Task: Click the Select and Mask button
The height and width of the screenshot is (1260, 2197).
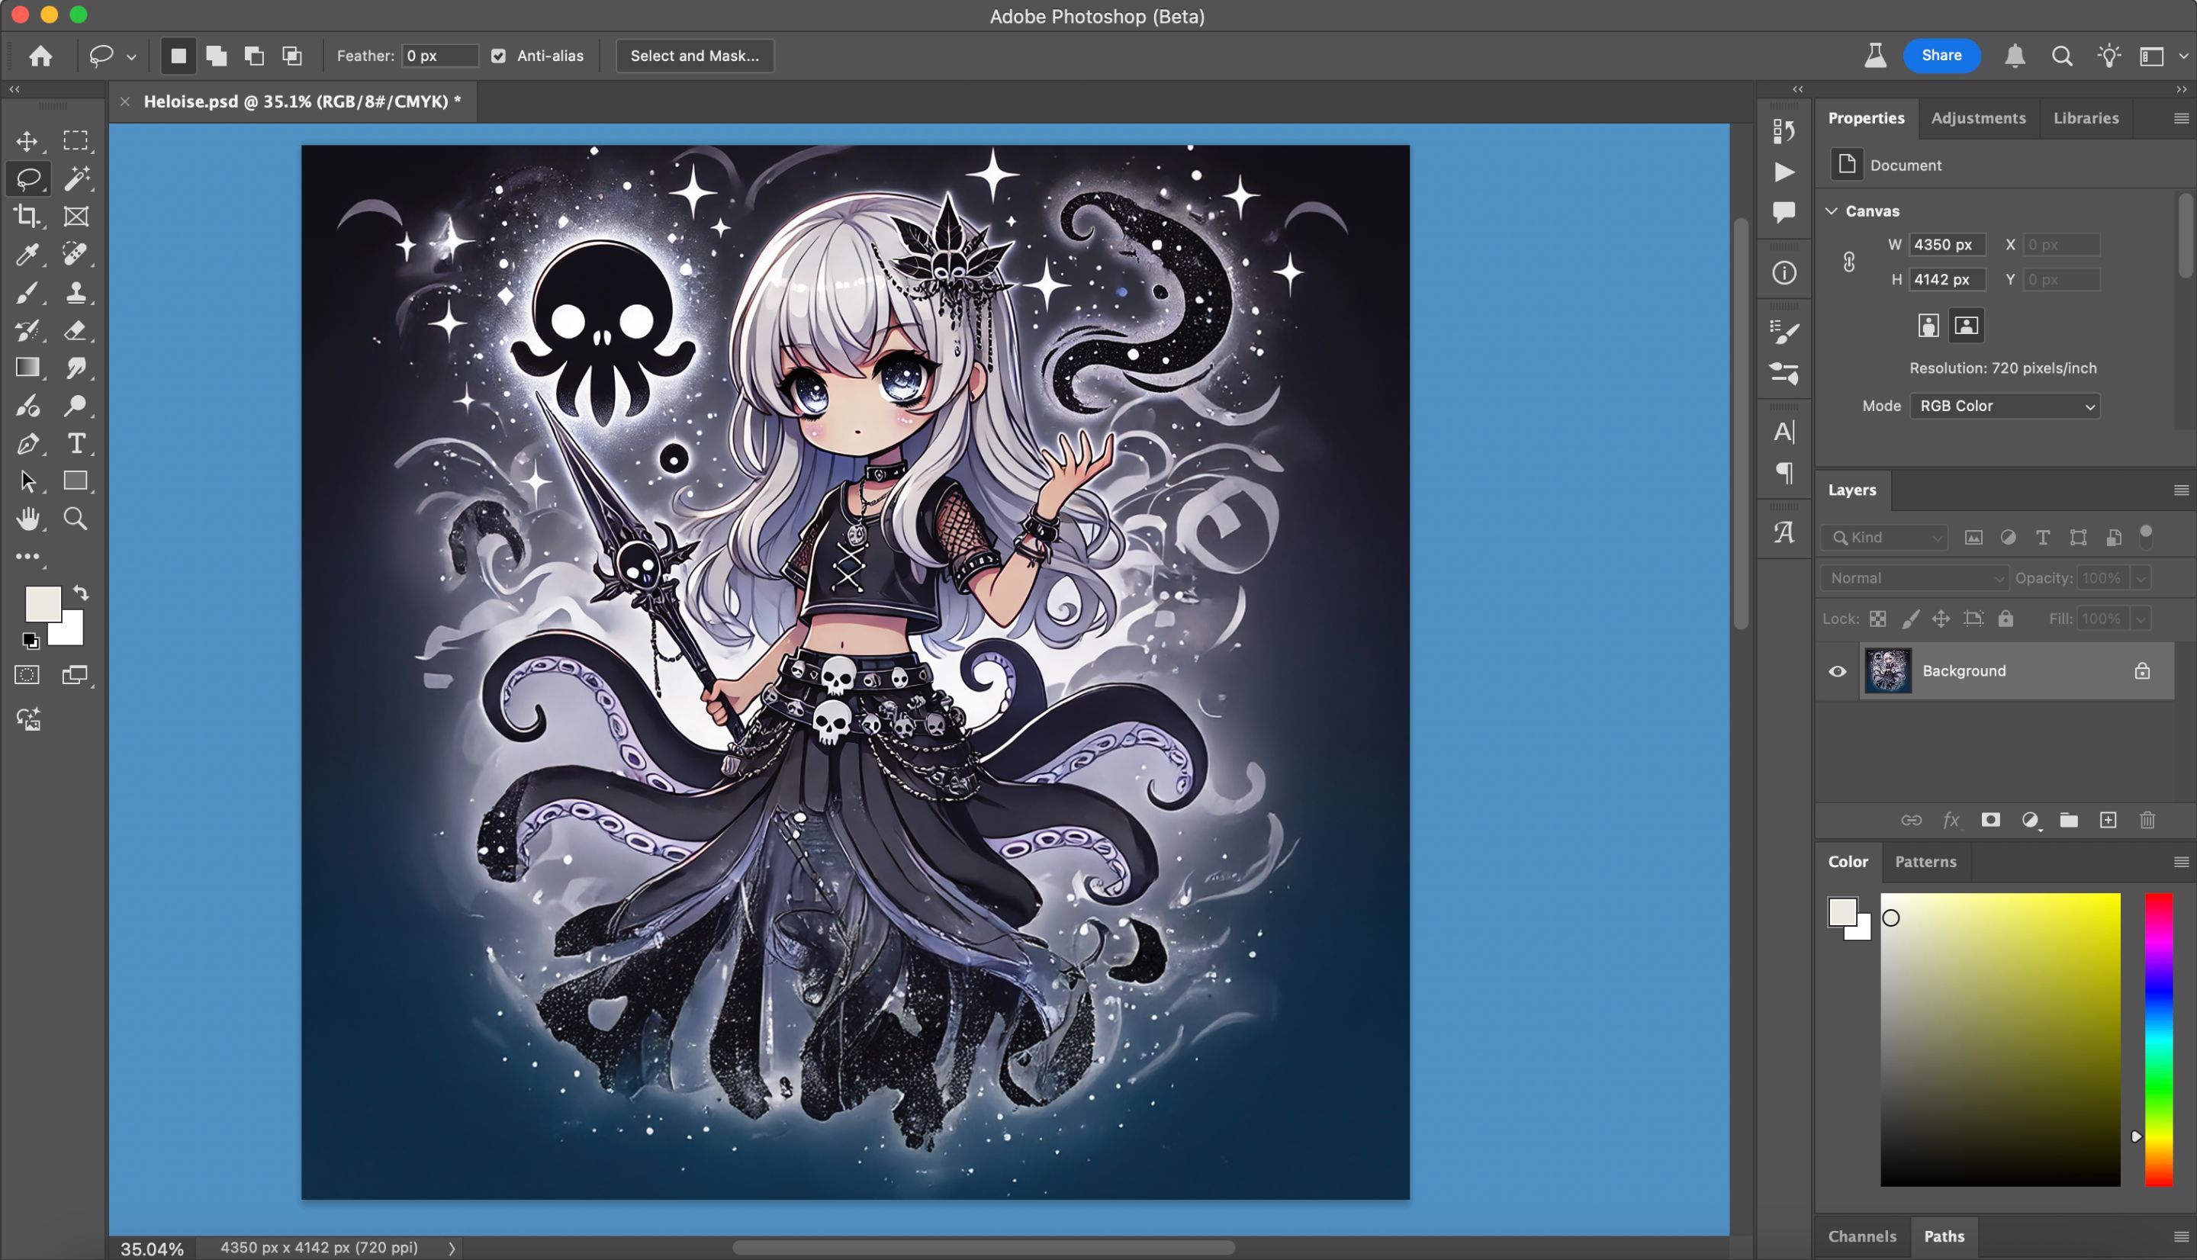Action: pos(695,56)
